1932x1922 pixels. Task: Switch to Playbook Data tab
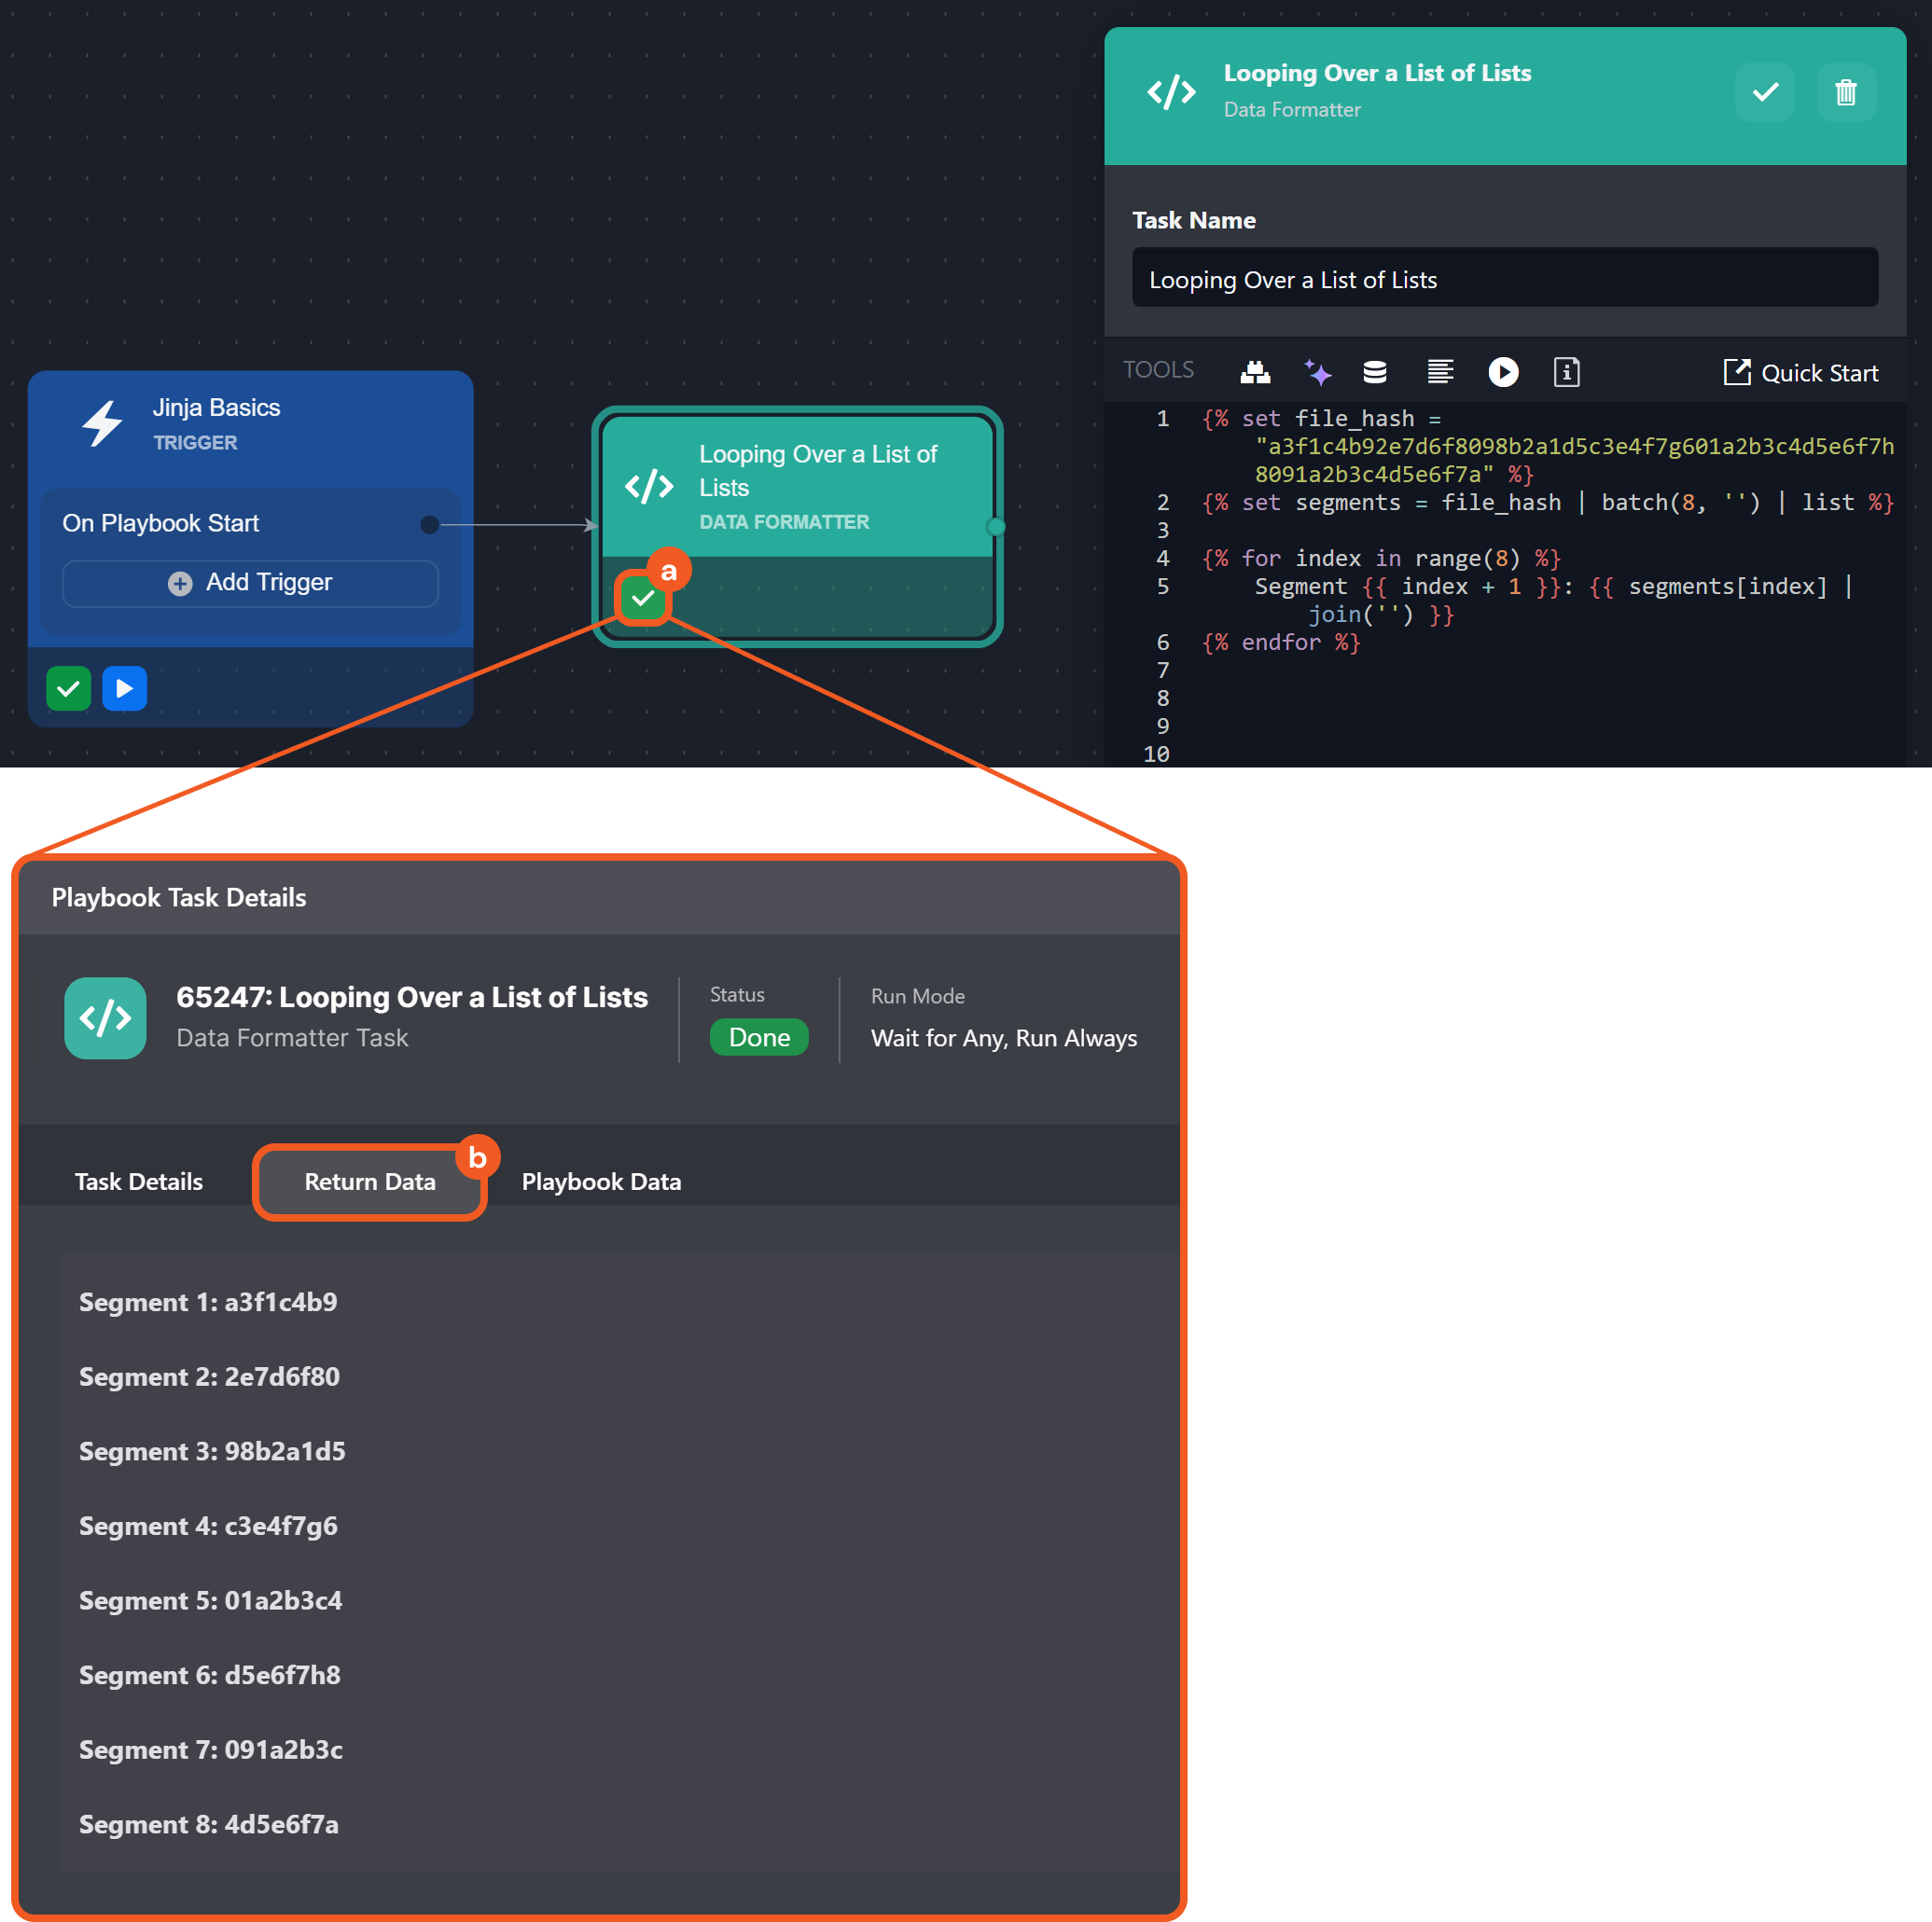coord(601,1182)
